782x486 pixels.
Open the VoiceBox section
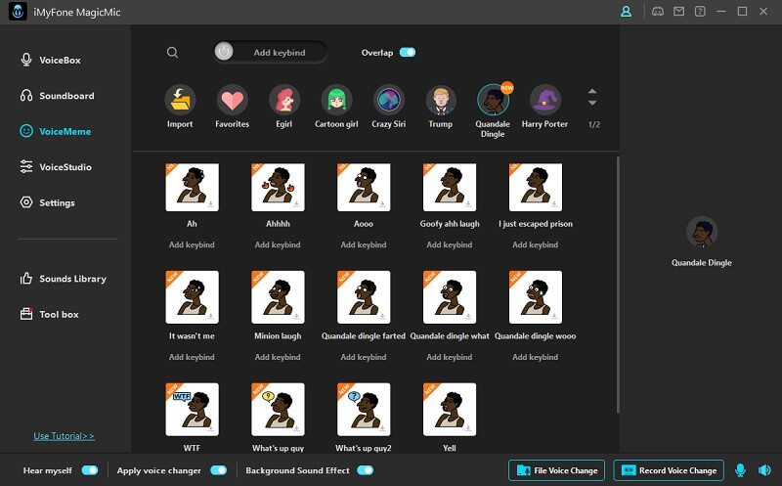(x=50, y=60)
